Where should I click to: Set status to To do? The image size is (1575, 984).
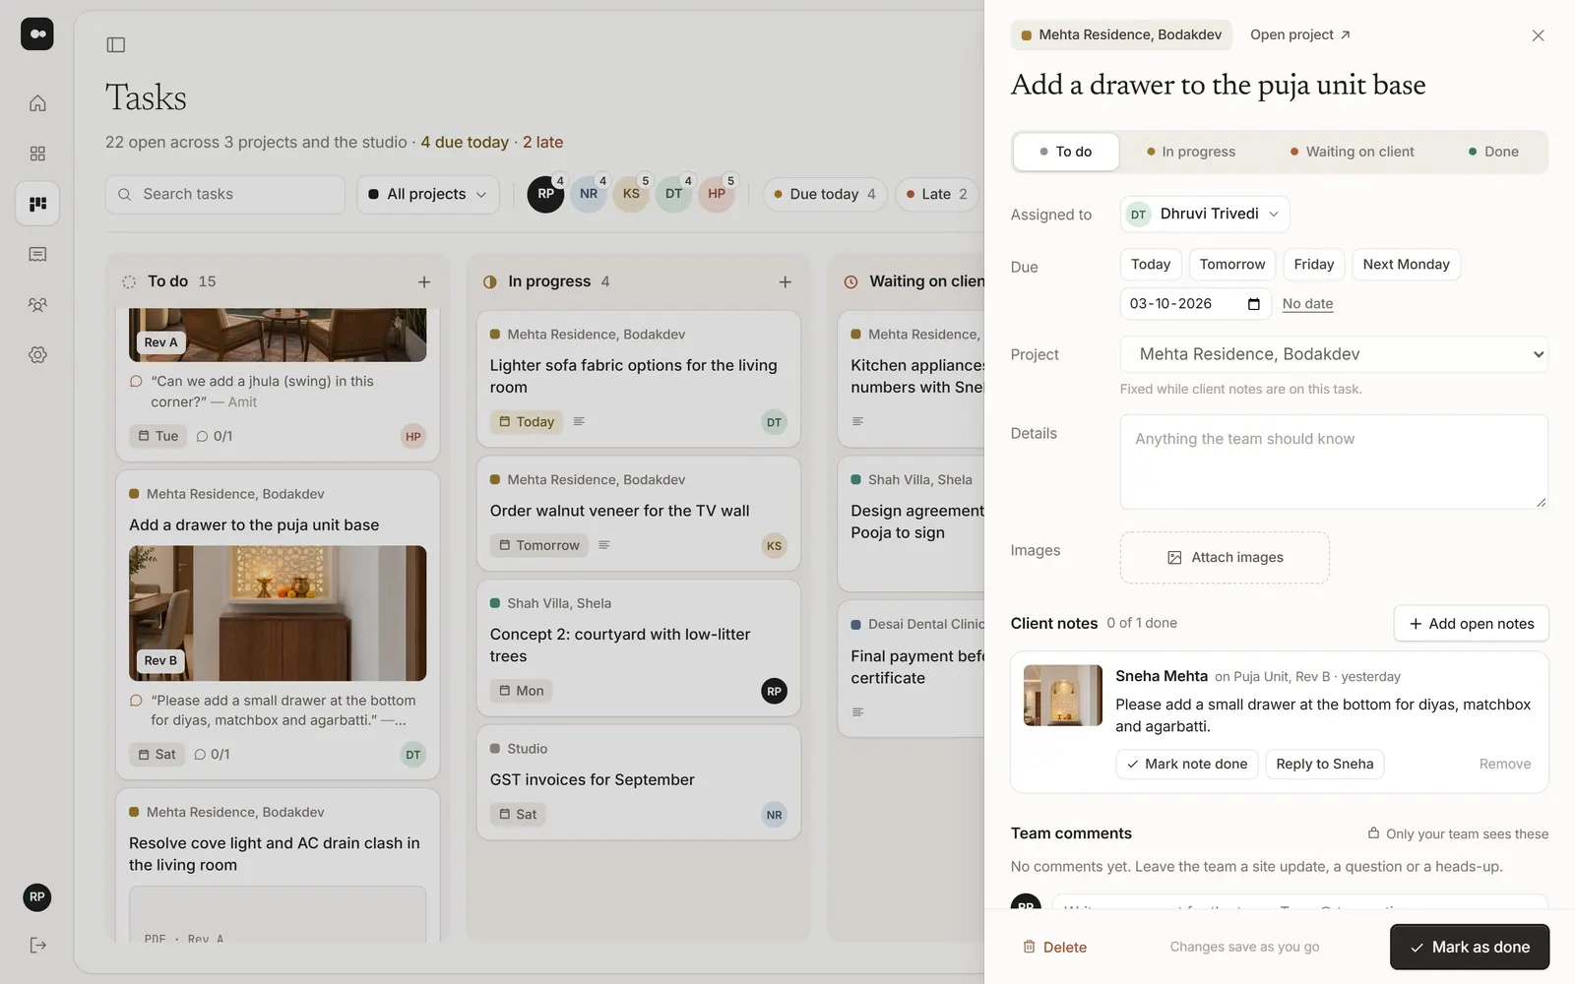click(1066, 152)
